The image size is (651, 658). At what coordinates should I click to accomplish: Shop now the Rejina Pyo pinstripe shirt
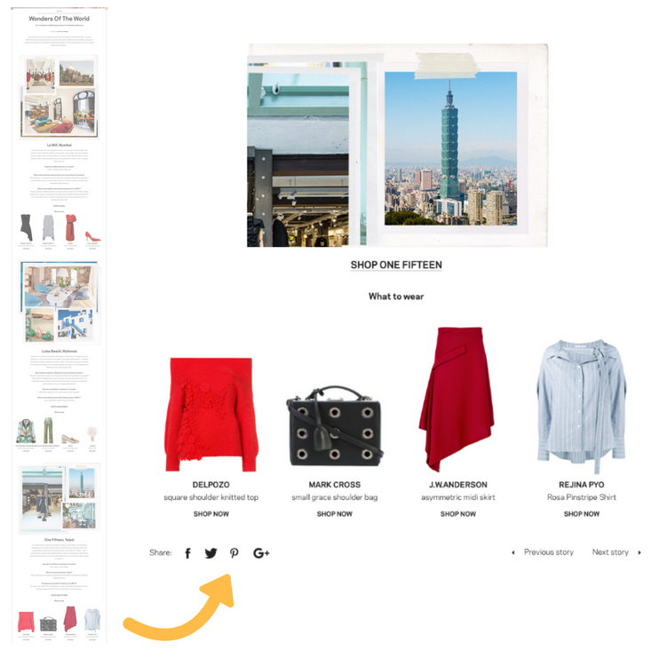pos(582,513)
